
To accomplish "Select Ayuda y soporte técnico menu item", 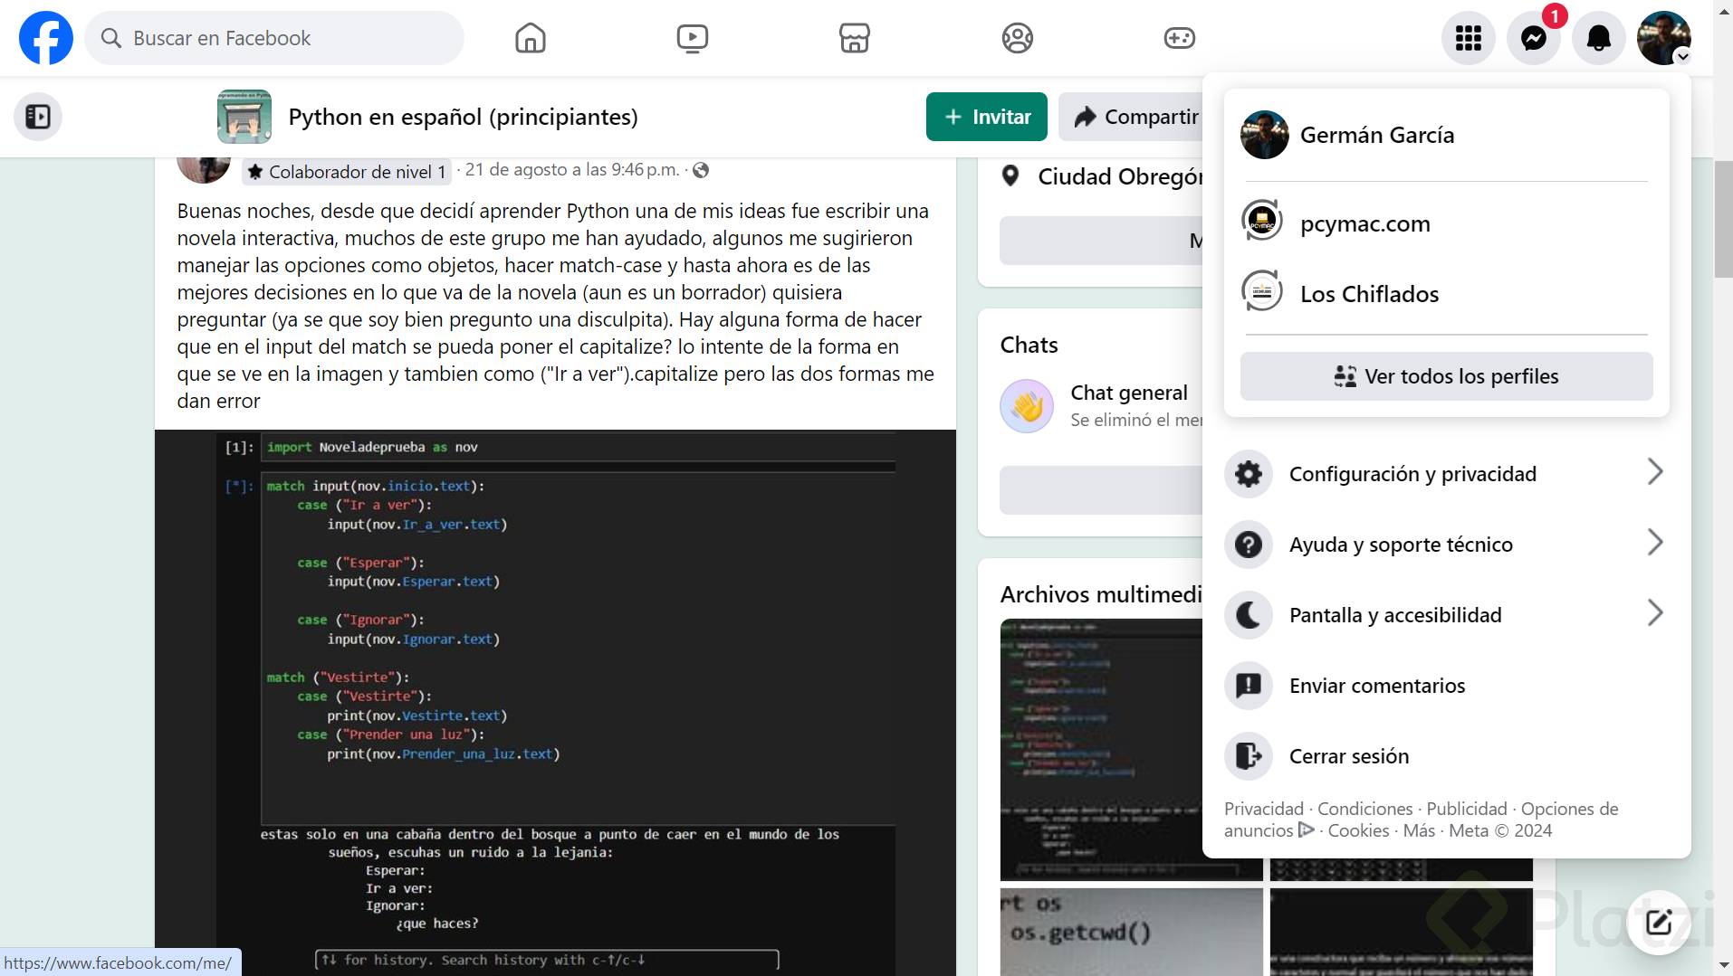I will (x=1446, y=544).
